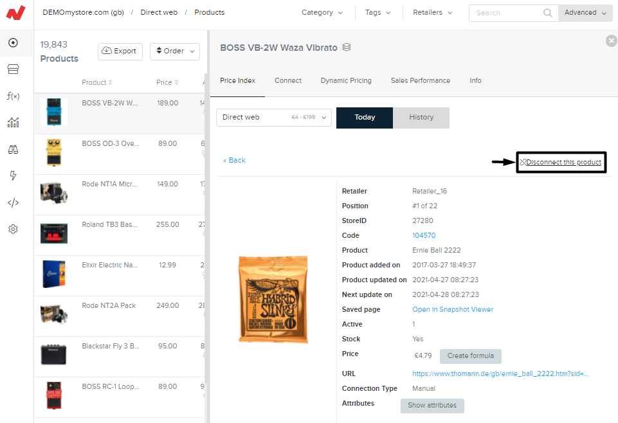Screen dimensions: 618x423
Task: Click the red logo icon in the sidebar
Action: [15, 13]
